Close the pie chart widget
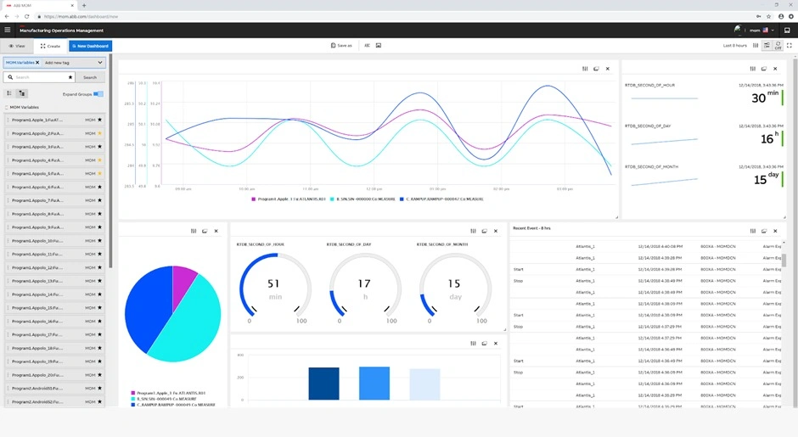Image resolution: width=798 pixels, height=437 pixels. (x=216, y=231)
